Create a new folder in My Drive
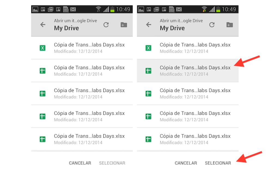This screenshot has width=268, height=180. coord(123,24)
